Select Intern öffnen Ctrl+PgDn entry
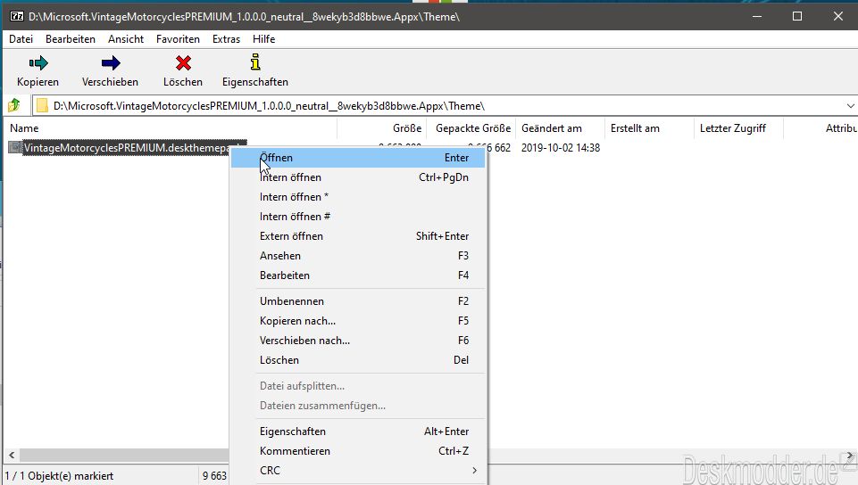This screenshot has width=858, height=485. (x=358, y=177)
